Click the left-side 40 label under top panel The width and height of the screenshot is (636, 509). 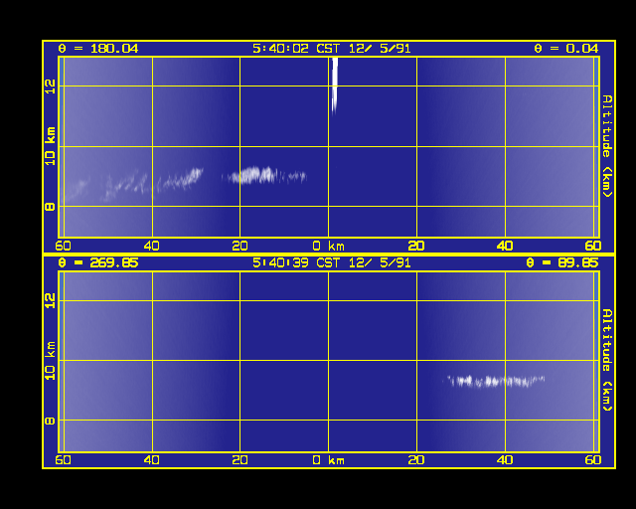(151, 246)
